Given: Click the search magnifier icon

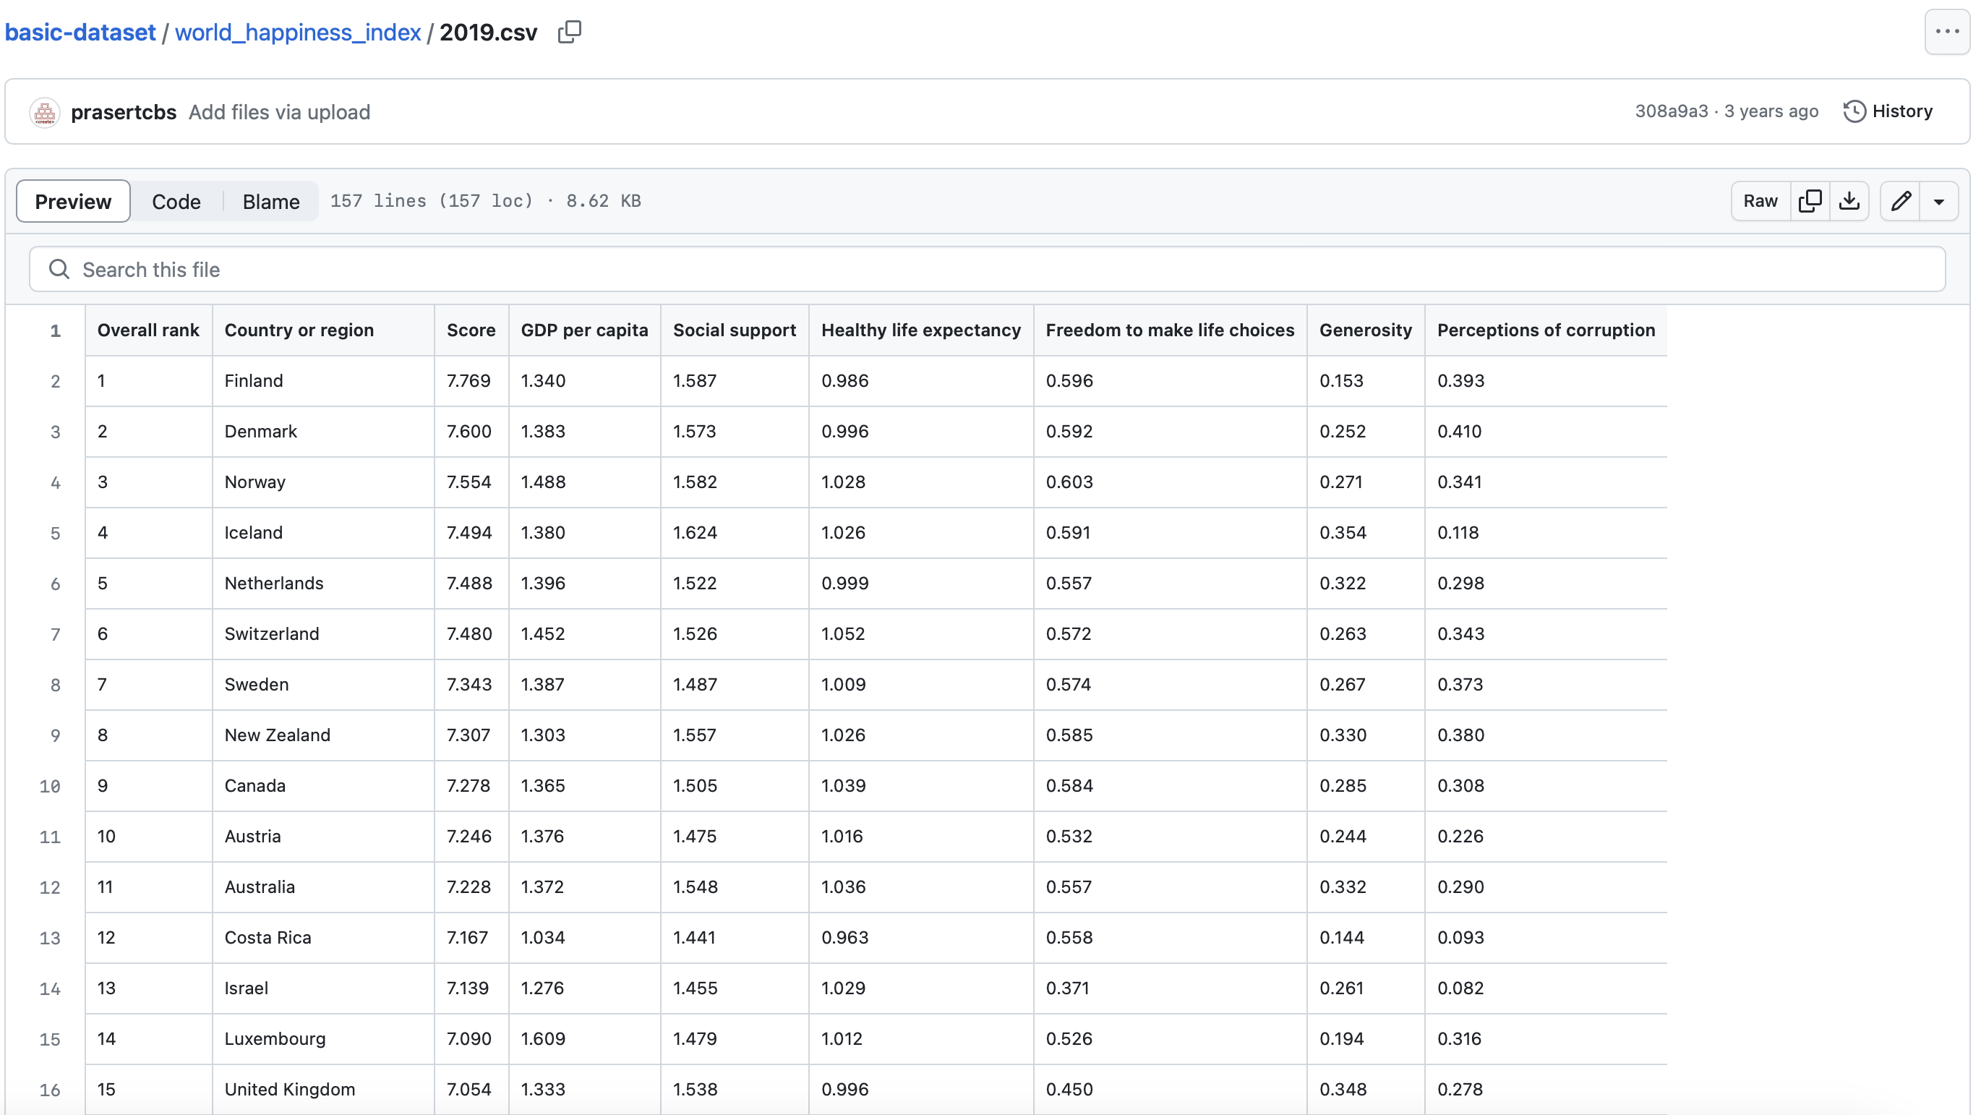Looking at the screenshot, I should click(59, 269).
